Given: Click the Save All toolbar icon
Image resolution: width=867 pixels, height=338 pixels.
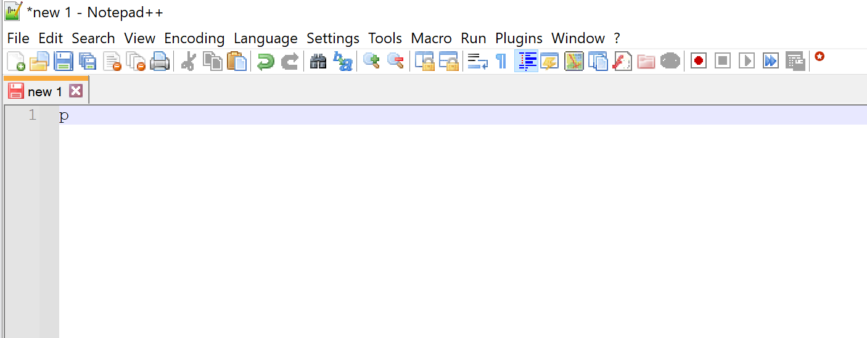Looking at the screenshot, I should (88, 61).
